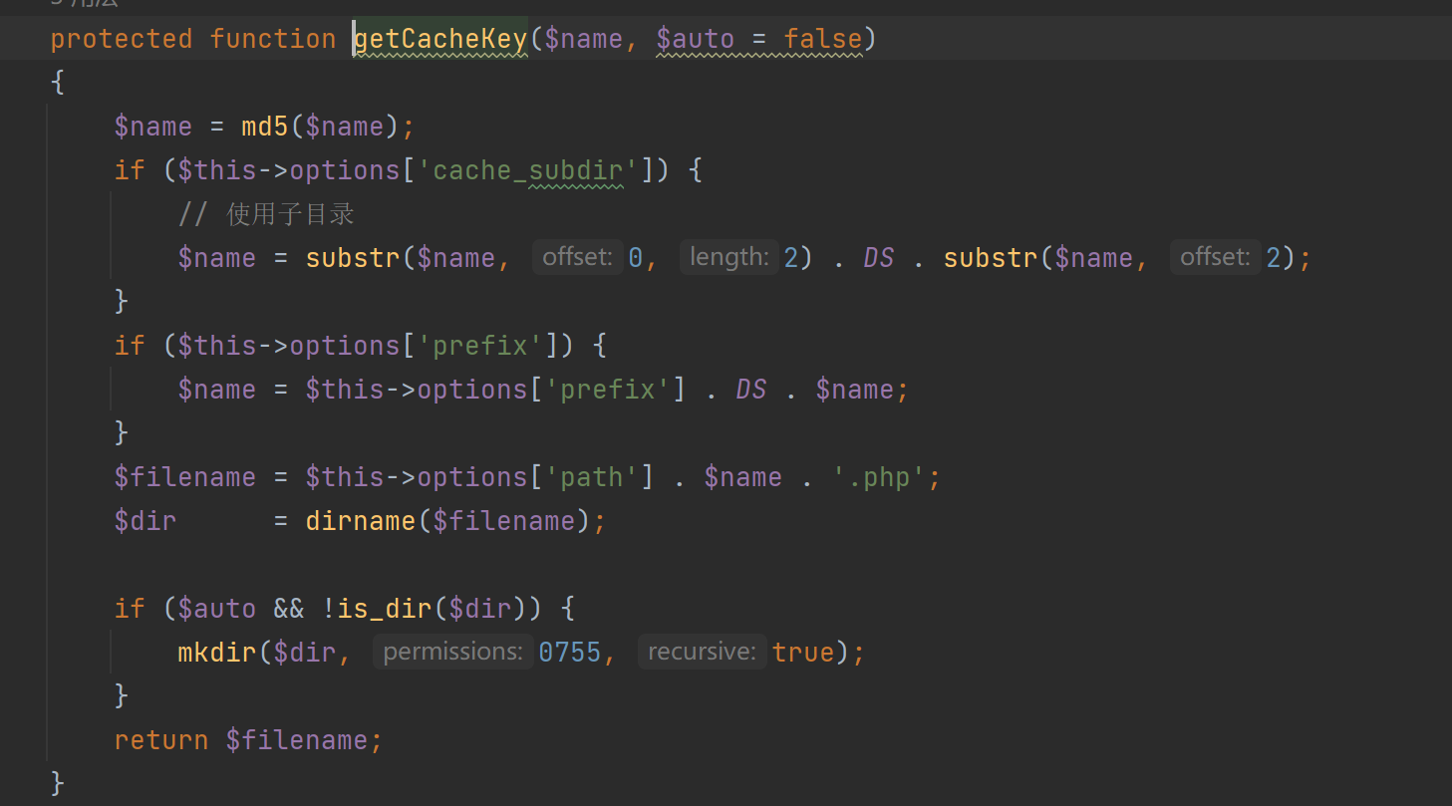Click the 0755 permissions value
Image resolution: width=1452 pixels, height=806 pixels.
[570, 653]
